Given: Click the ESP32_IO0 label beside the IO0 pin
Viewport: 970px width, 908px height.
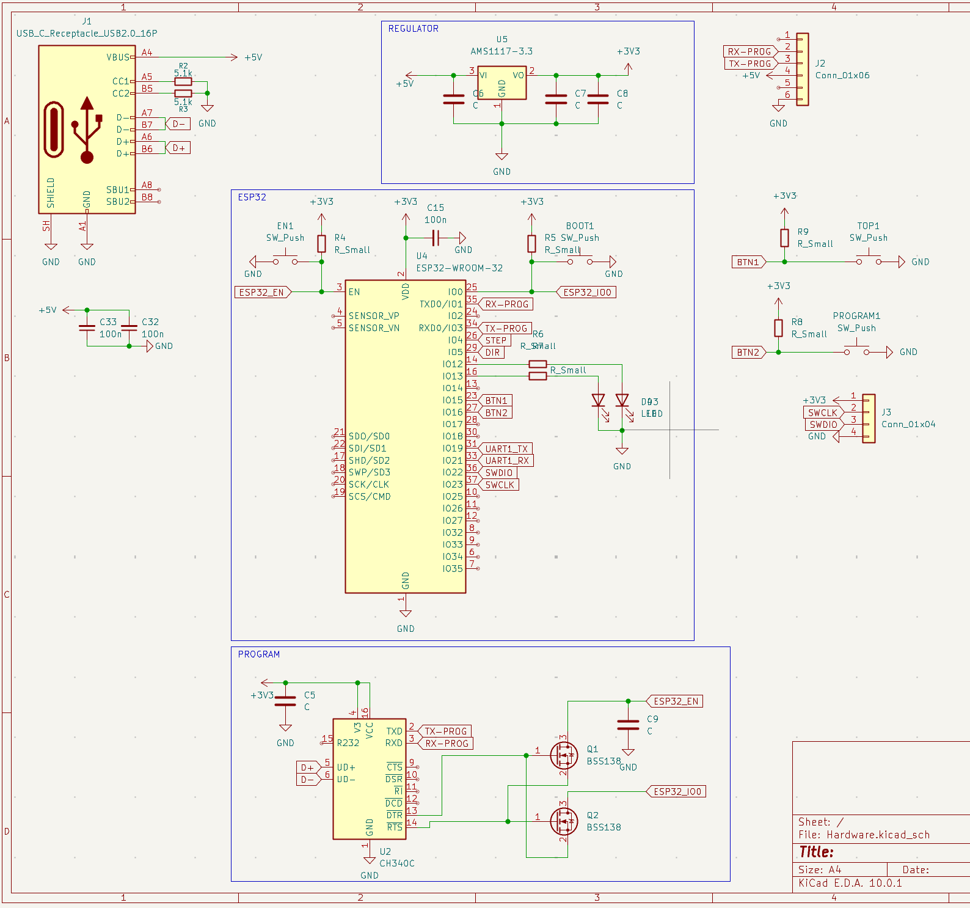Looking at the screenshot, I should (x=586, y=292).
